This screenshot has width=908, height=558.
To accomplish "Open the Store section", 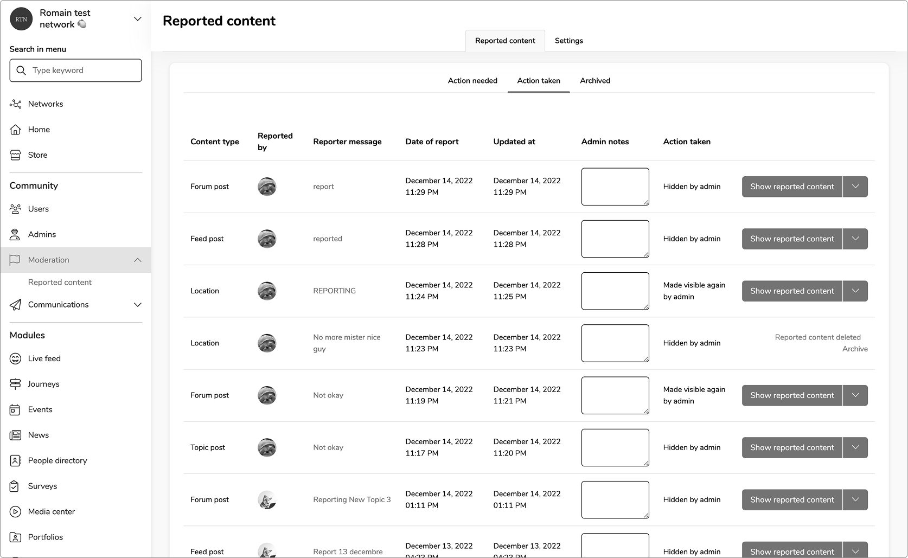I will point(36,155).
